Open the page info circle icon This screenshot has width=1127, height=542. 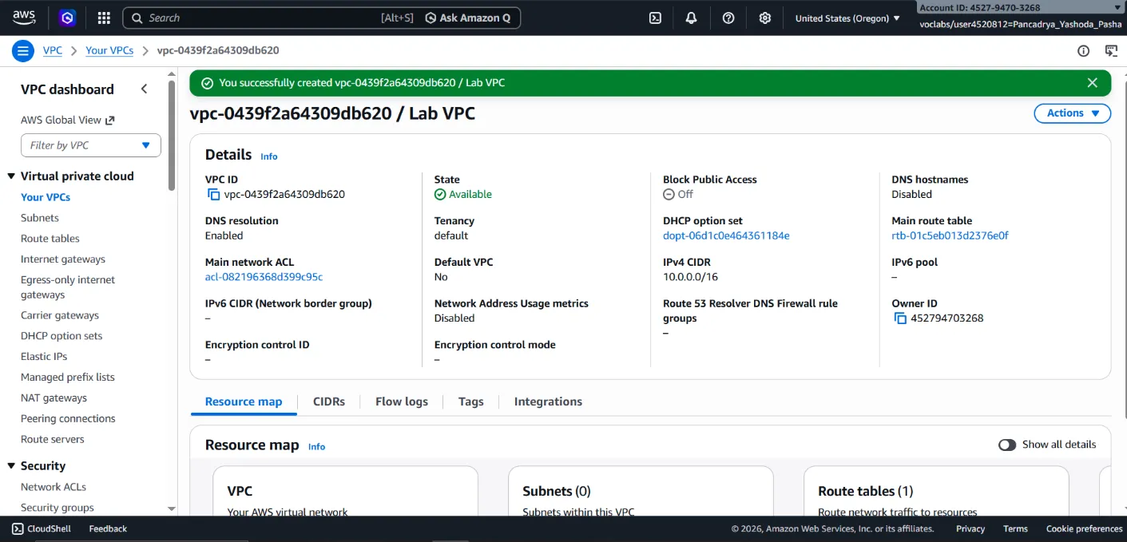pyautogui.click(x=1083, y=50)
